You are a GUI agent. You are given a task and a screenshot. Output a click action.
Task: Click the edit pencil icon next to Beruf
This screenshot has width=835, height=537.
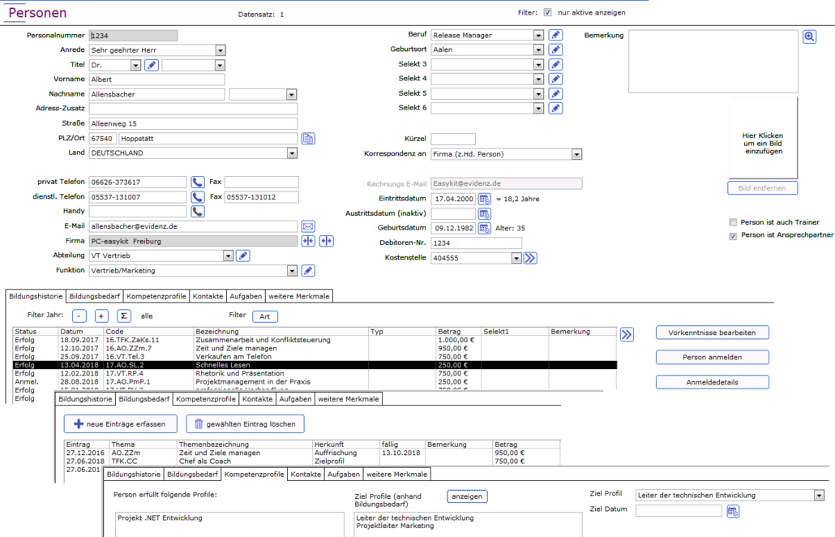tap(555, 36)
